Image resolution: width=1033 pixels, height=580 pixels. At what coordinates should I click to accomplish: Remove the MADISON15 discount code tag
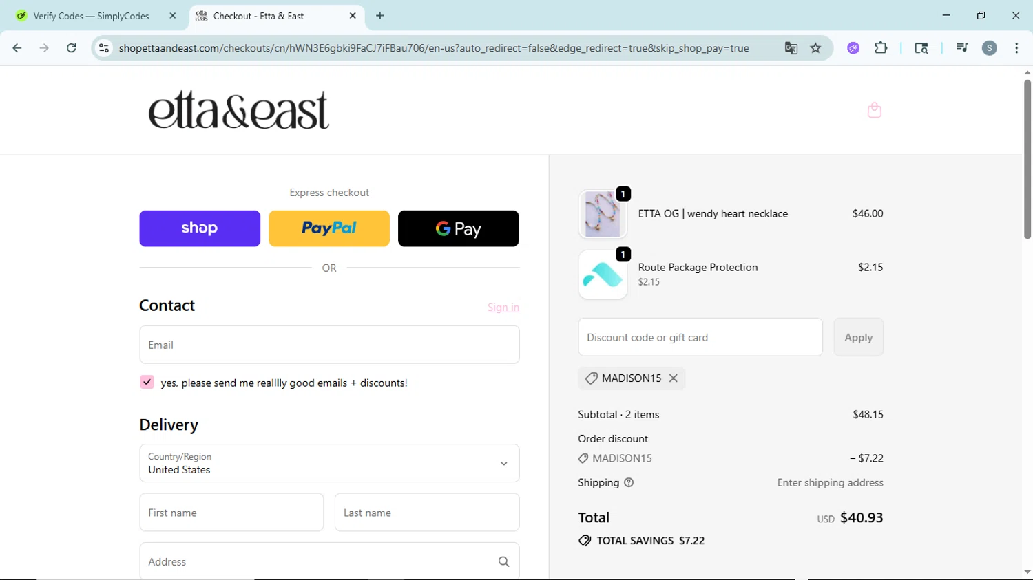[674, 378]
